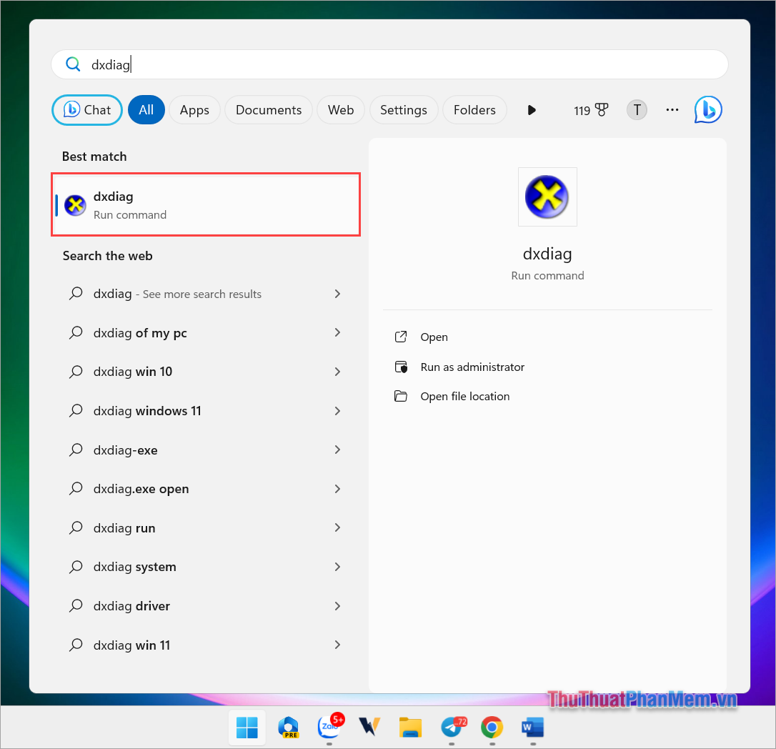Launch dxdiag from Best match result
Screen dimensions: 776x749
206,204
